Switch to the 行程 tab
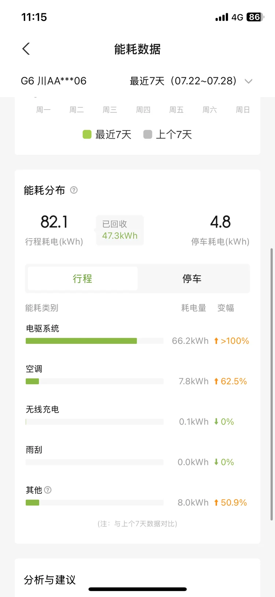This screenshot has width=275, height=597. coord(82,279)
